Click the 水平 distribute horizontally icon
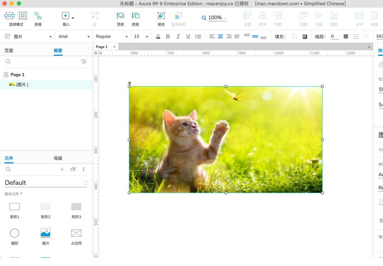Screen dimensions: 383x266 point(359,16)
